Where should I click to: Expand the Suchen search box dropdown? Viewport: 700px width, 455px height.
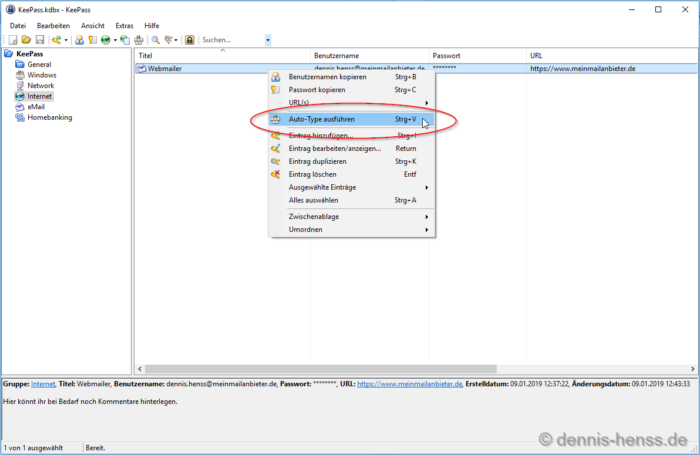click(268, 40)
